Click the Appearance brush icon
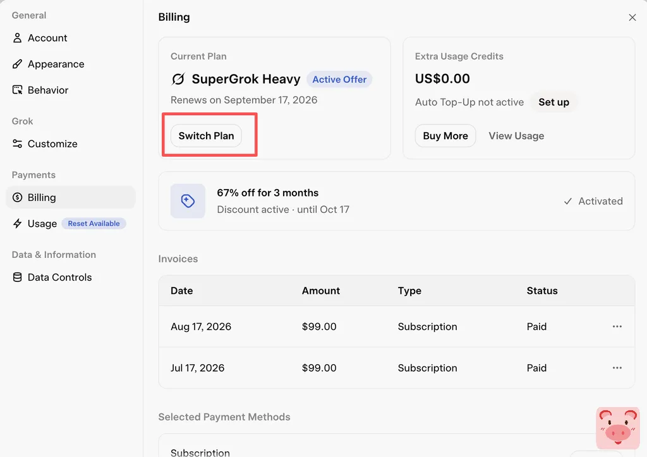This screenshot has height=457, width=647. point(17,64)
